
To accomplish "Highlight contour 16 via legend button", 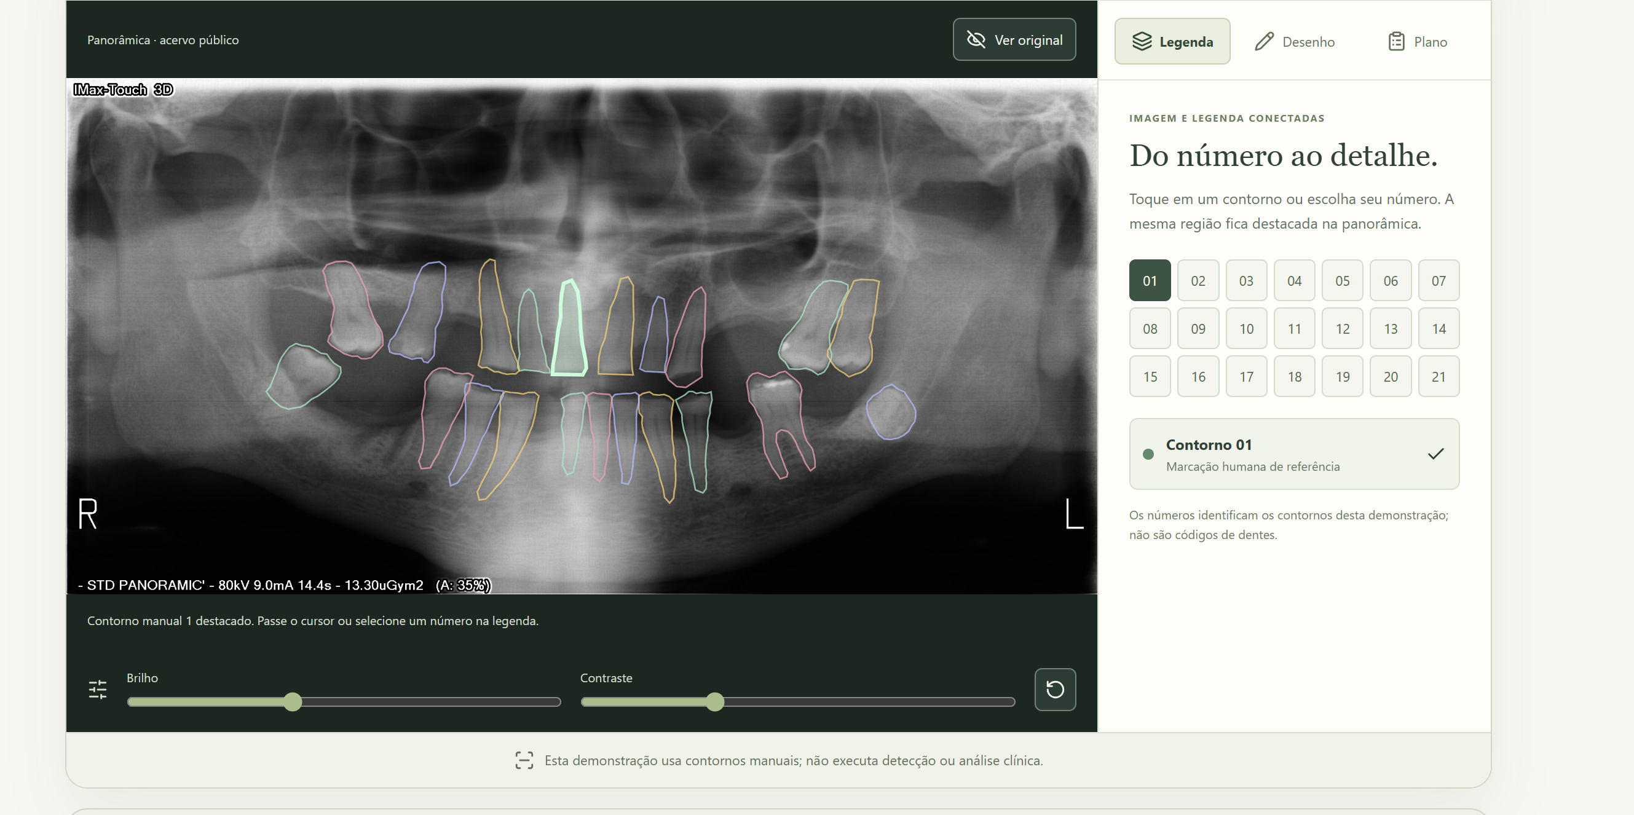I will click(x=1198, y=376).
